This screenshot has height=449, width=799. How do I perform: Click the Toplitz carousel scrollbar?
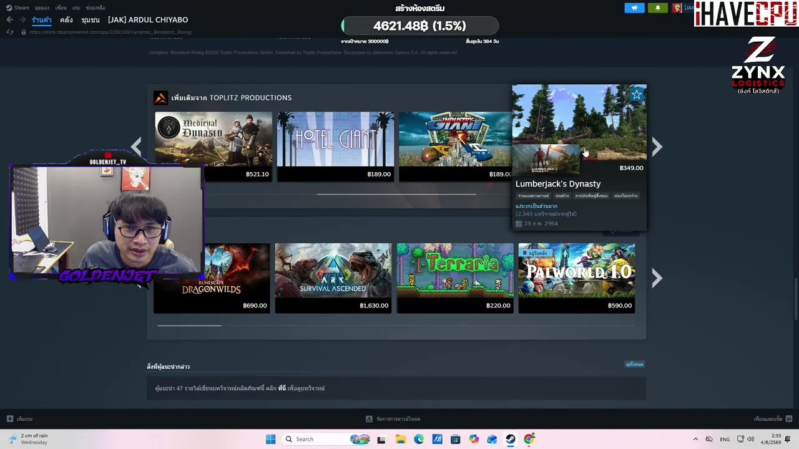tap(396, 195)
